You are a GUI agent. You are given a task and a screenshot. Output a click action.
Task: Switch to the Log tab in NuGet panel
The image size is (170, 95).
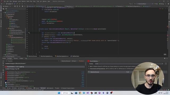click(26, 58)
